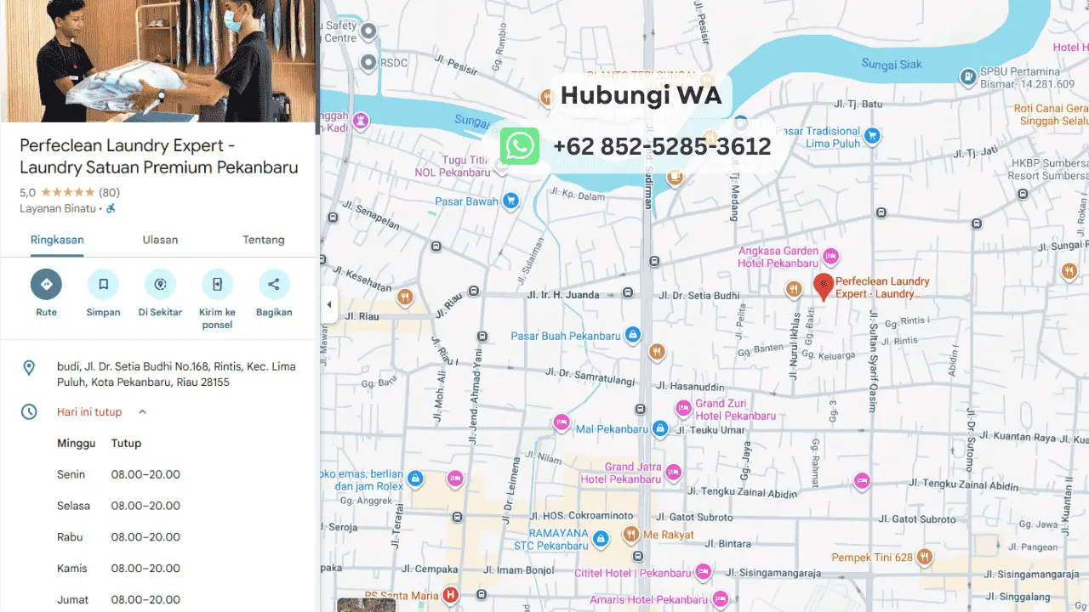Image resolution: width=1089 pixels, height=612 pixels.
Task: Collapse the opening hours list chevron
Action: pos(142,412)
